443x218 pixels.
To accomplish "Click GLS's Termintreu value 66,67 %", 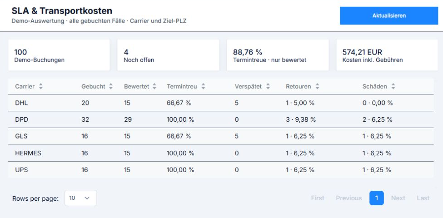I will pyautogui.click(x=179, y=136).
